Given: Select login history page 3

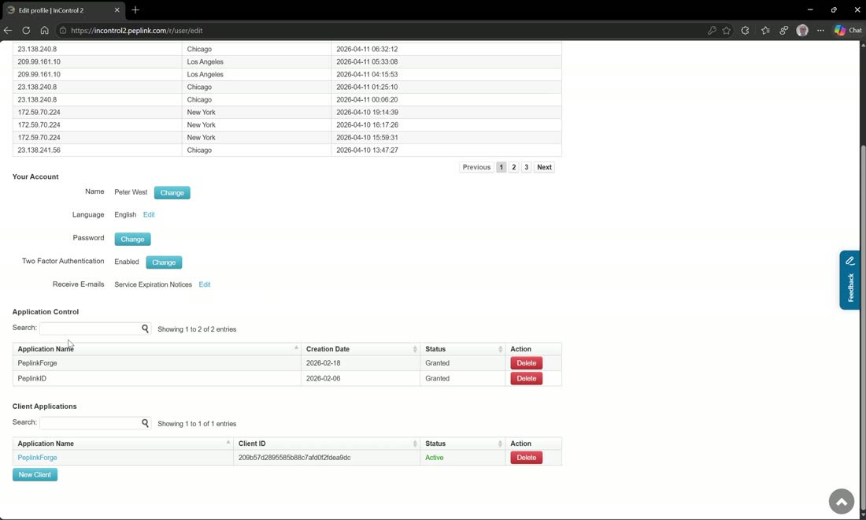Looking at the screenshot, I should tap(527, 167).
